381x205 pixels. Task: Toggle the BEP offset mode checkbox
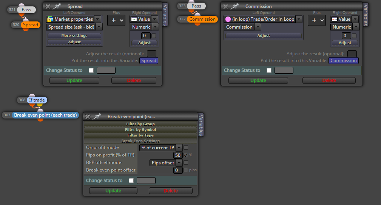coord(186,162)
